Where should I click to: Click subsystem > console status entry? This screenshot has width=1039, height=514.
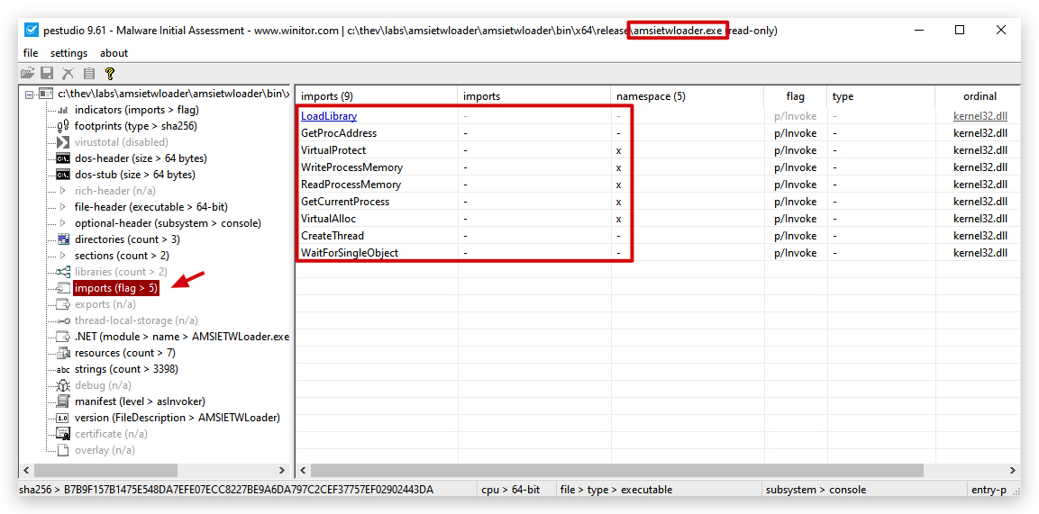tap(816, 491)
